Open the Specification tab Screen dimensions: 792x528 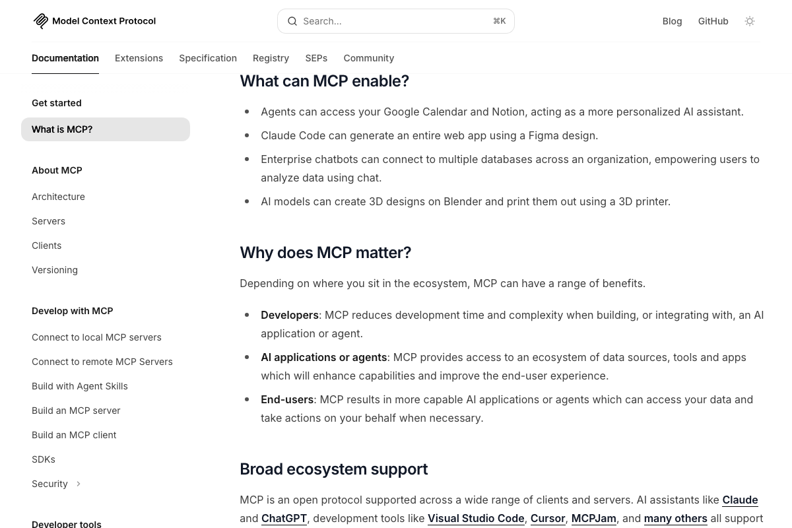click(x=208, y=58)
